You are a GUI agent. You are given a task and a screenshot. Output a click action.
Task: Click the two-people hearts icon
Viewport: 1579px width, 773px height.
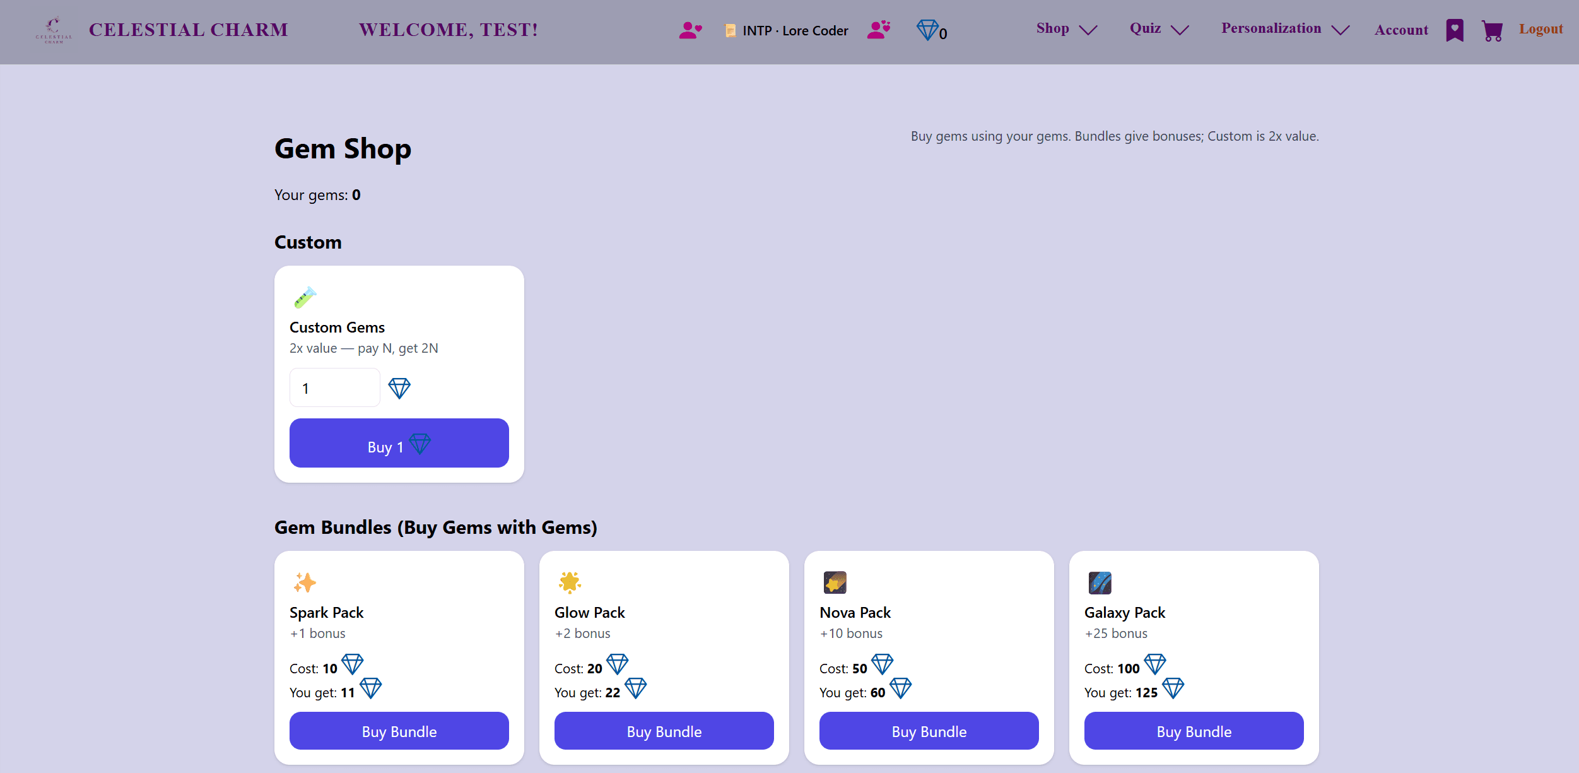pos(879,30)
